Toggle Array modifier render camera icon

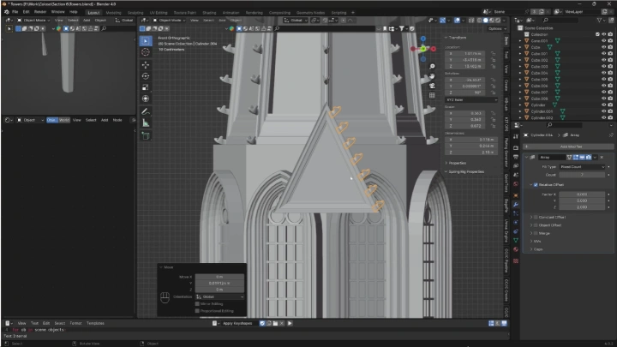pos(589,158)
